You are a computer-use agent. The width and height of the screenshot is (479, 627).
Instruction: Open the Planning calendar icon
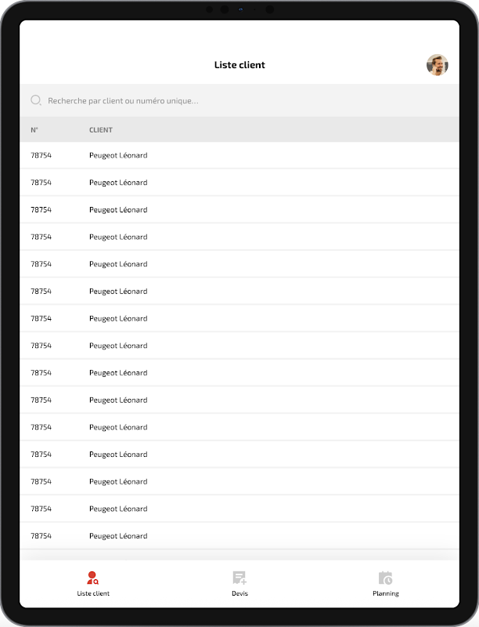point(386,578)
